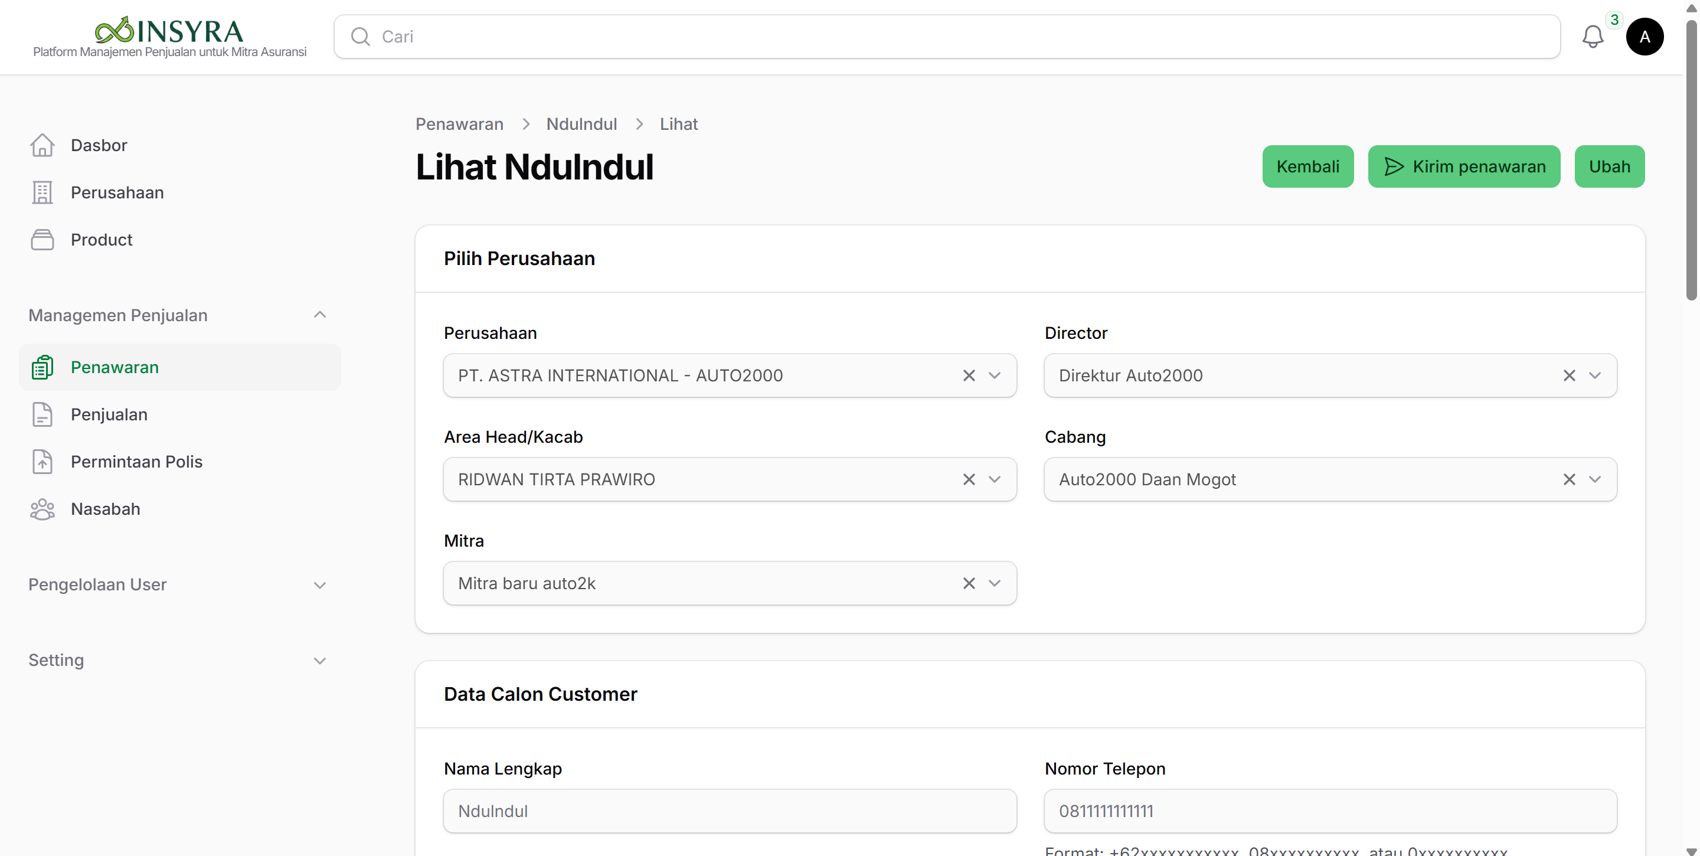
Task: Click the selected Cabang value Auto2000 Daan Mogot
Action: click(x=1147, y=479)
